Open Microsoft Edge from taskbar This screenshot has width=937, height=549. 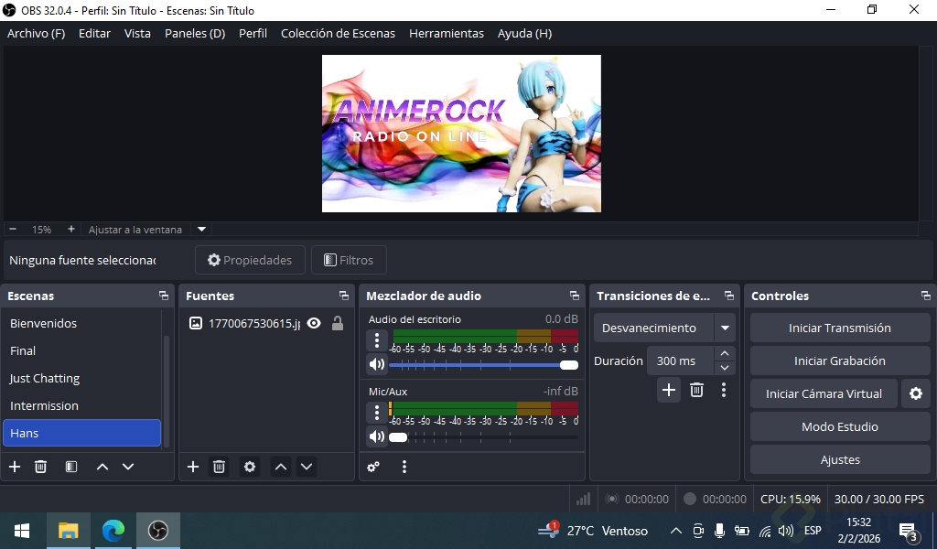(x=113, y=531)
